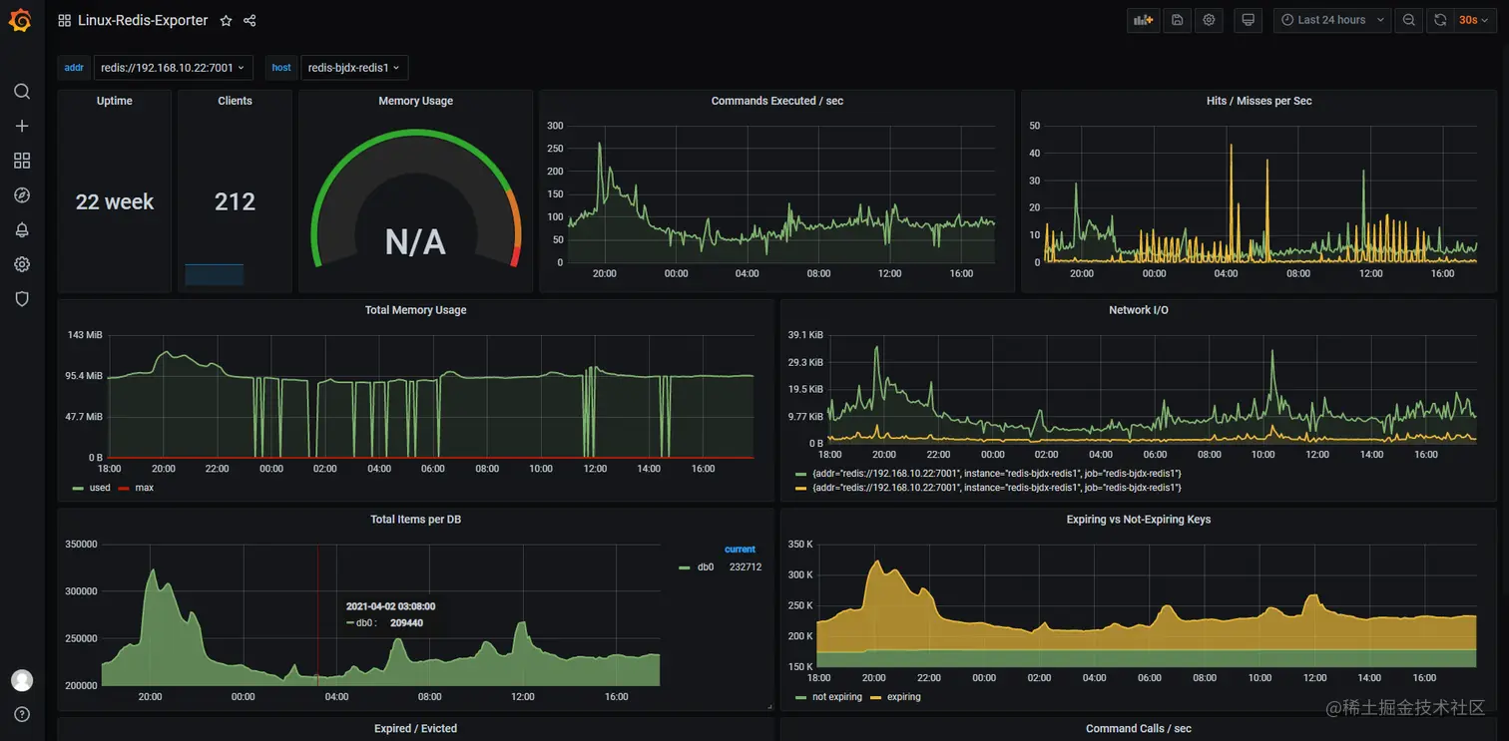Open the search icon in sidebar
The image size is (1509, 741).
coord(22,92)
